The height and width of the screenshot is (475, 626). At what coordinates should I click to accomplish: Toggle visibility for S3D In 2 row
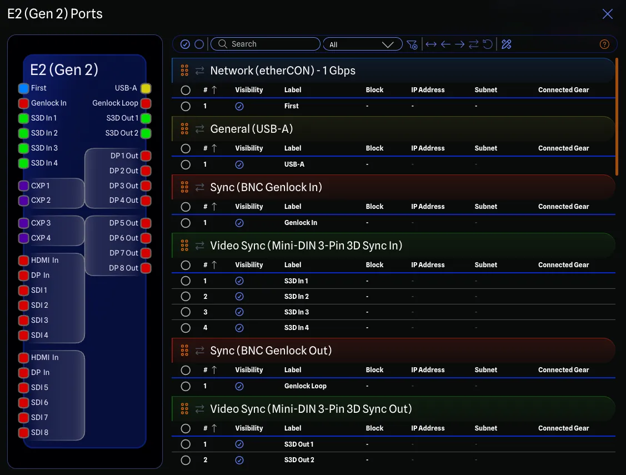click(x=239, y=297)
